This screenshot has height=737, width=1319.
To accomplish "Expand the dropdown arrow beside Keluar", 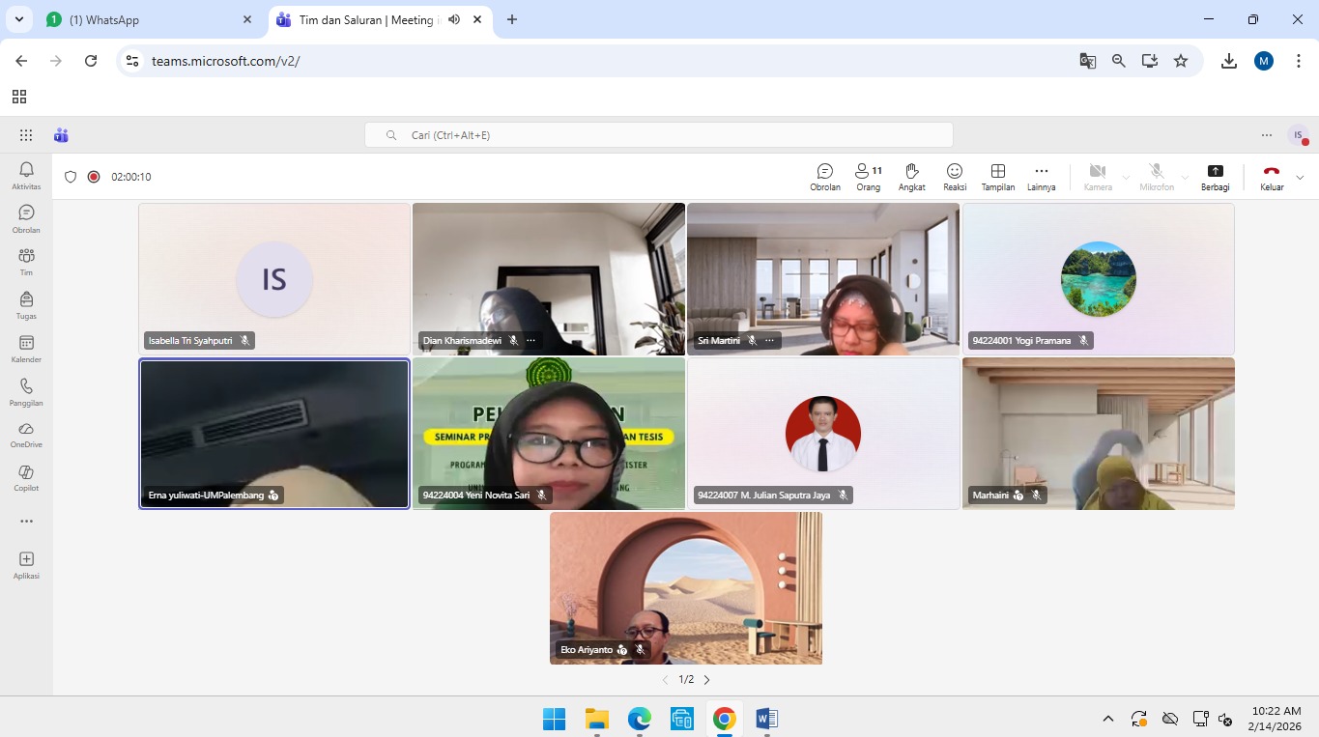I will coord(1300,178).
